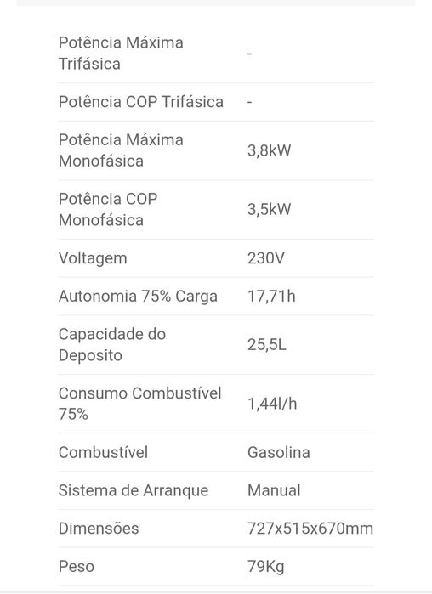Select the 1,44l/h value
Image resolution: width=432 pixels, height=594 pixels.
tap(272, 404)
